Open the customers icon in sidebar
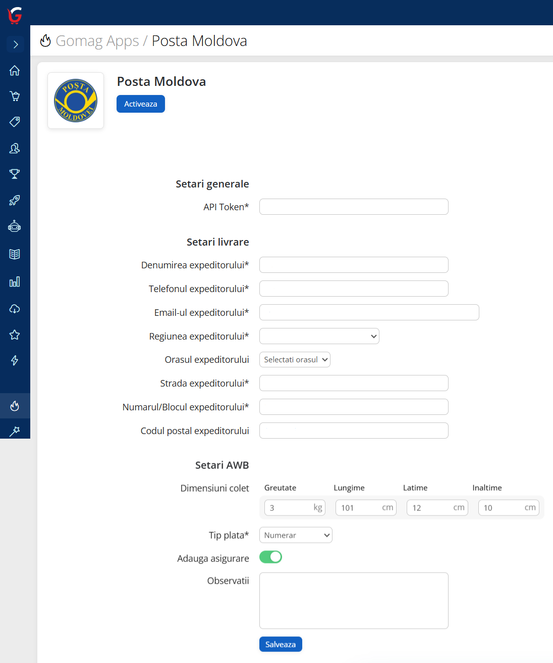553x663 pixels. tap(15, 148)
